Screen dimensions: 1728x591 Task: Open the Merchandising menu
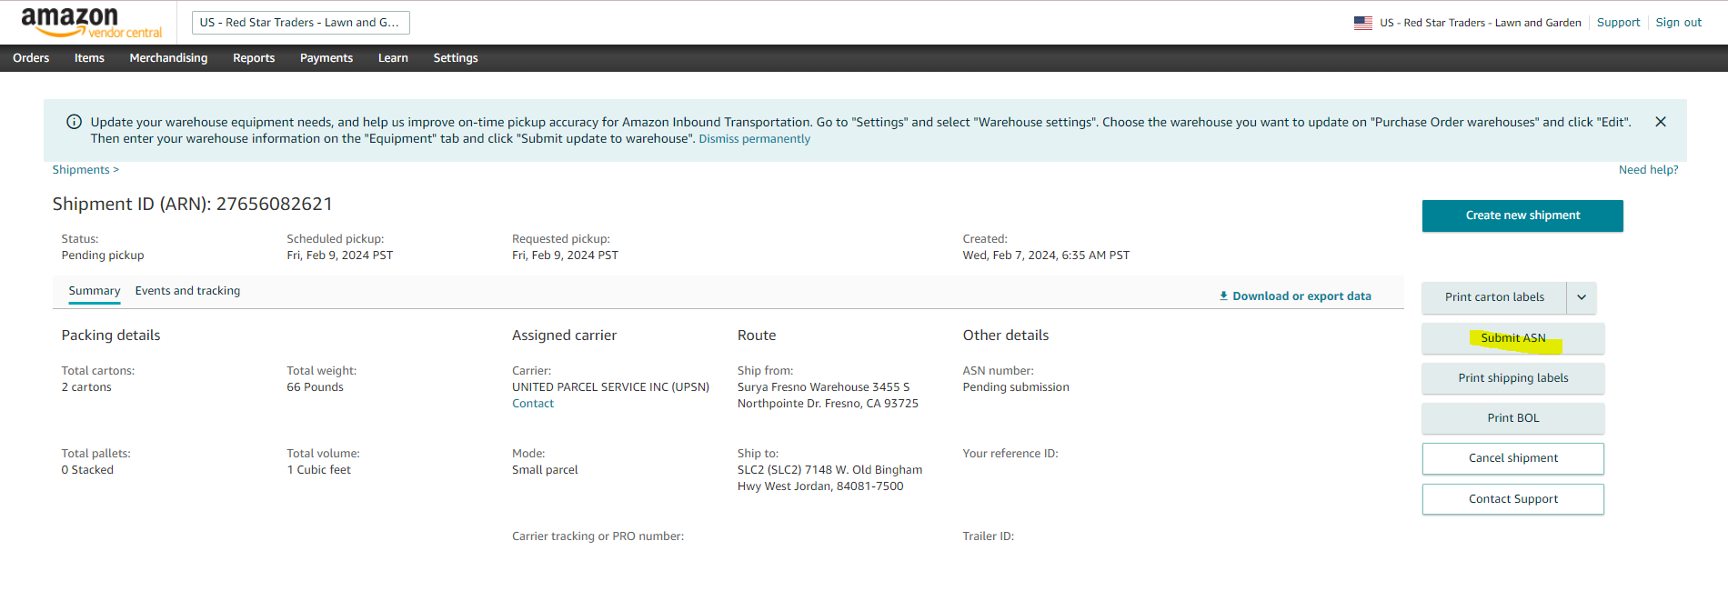click(x=168, y=58)
